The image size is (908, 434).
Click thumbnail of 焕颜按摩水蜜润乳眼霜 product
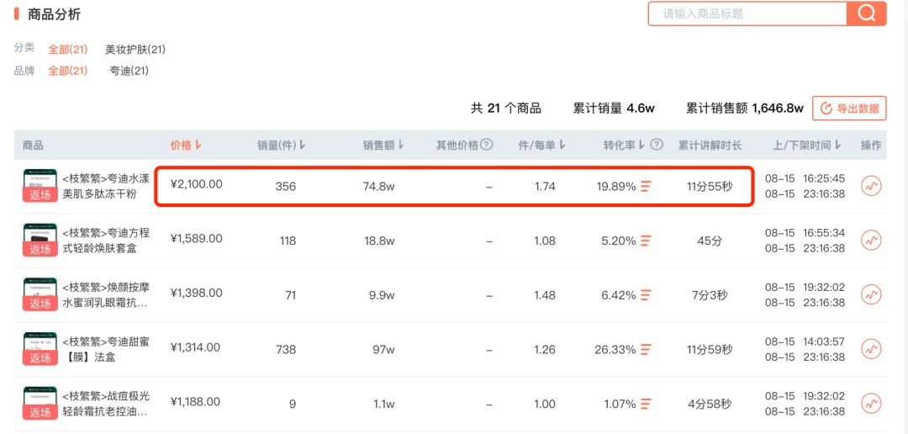[x=40, y=295]
